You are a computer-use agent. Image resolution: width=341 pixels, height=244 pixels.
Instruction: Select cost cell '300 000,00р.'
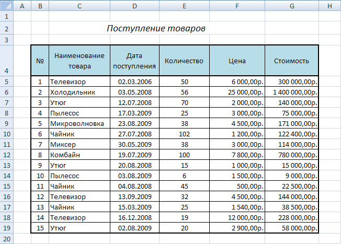click(292, 82)
